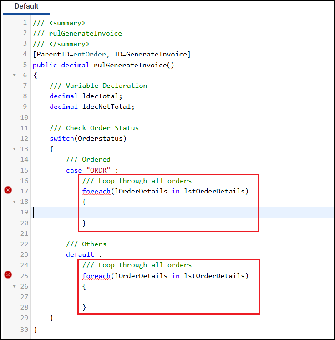335x340 pixels.
Task: Click 'lstOrderDetails)' on line 17
Action: tap(216, 191)
